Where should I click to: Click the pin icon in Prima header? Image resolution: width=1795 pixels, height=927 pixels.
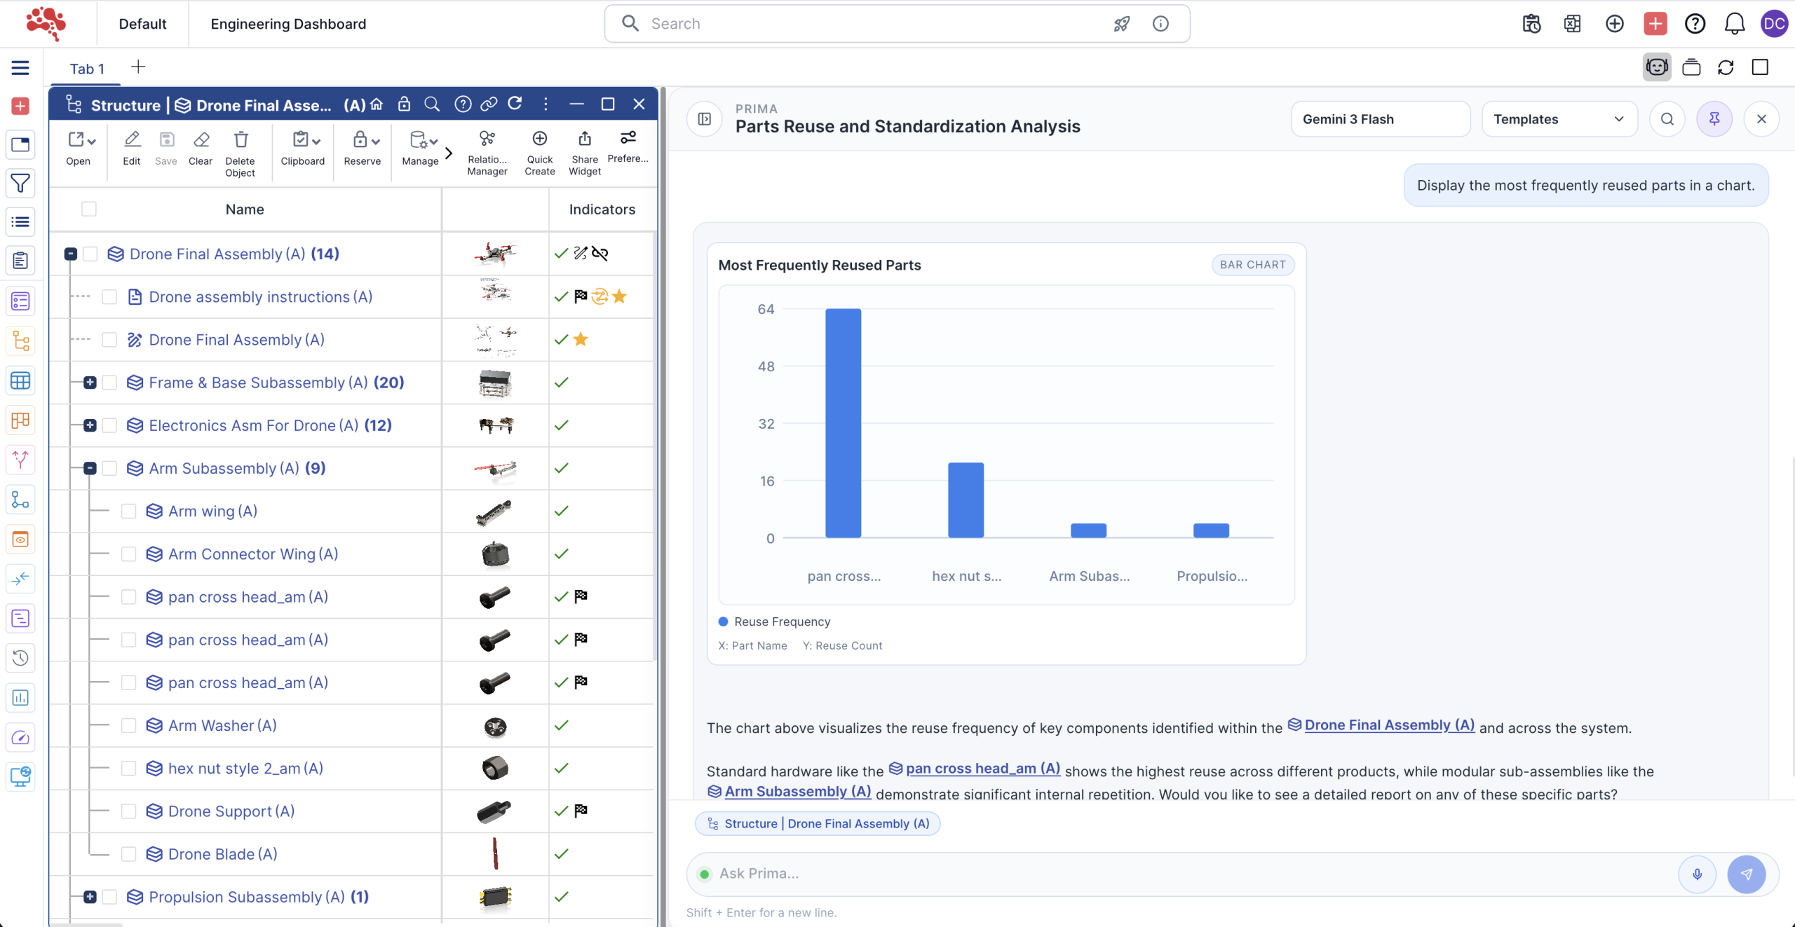(x=1714, y=119)
